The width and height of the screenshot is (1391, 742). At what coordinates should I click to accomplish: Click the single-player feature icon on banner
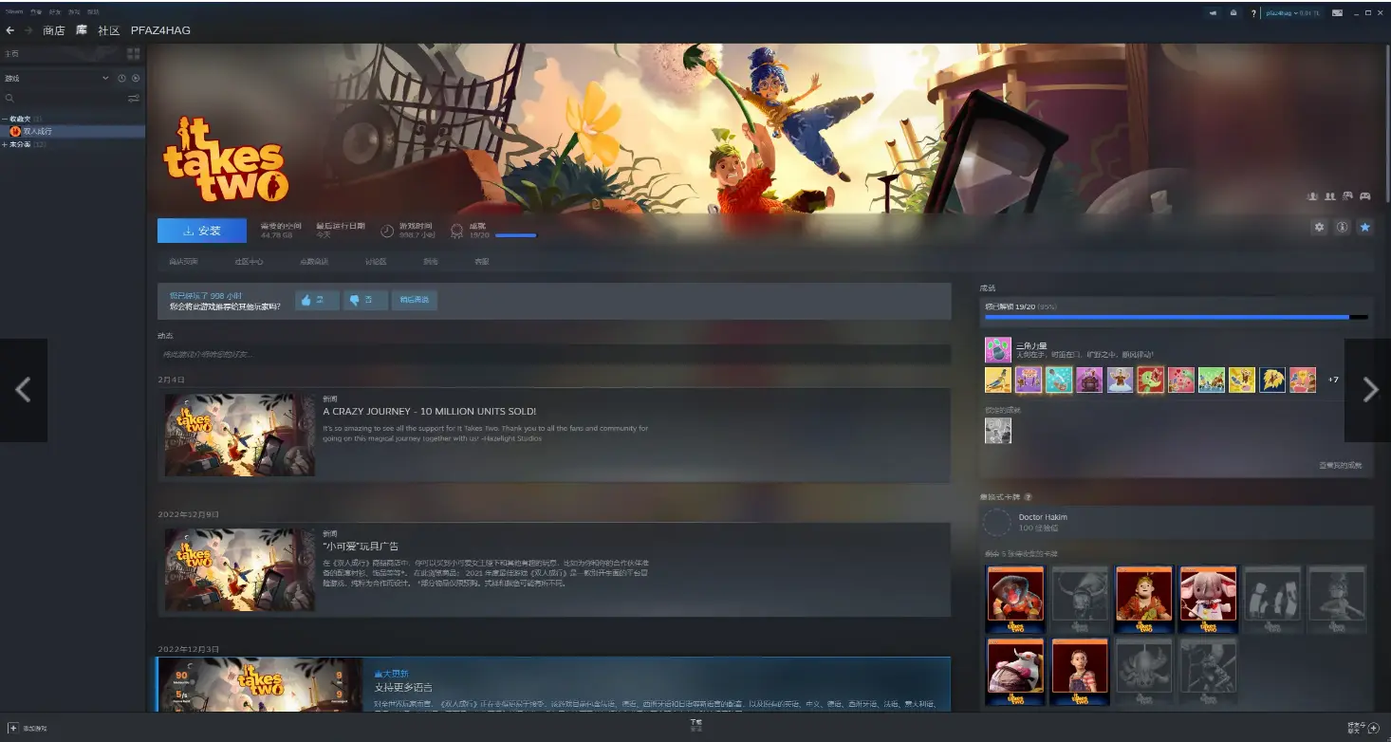(x=1313, y=196)
